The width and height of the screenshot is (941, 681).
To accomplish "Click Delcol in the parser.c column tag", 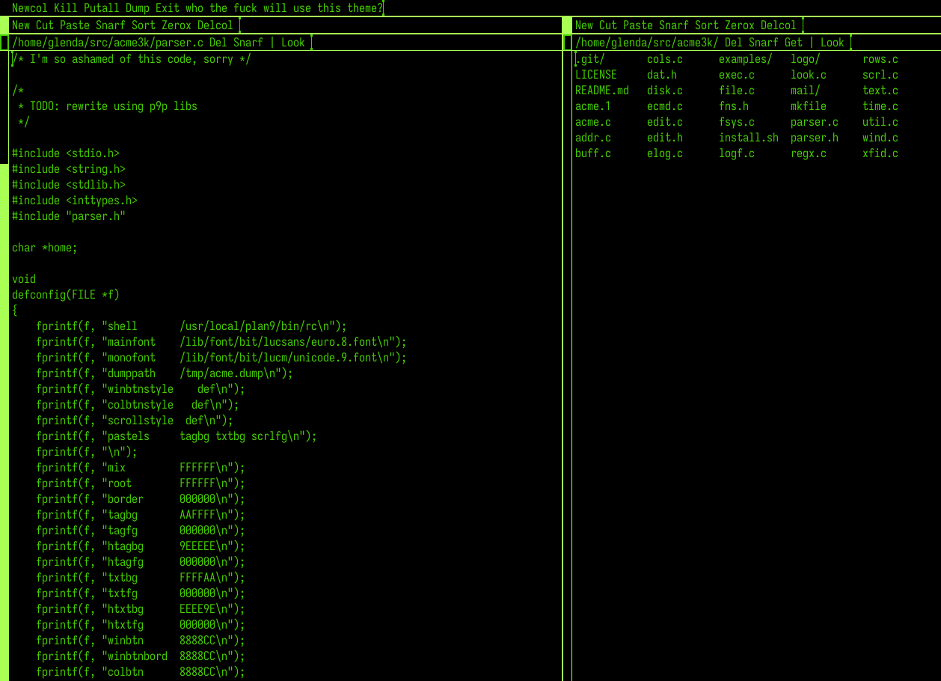I will 215,25.
